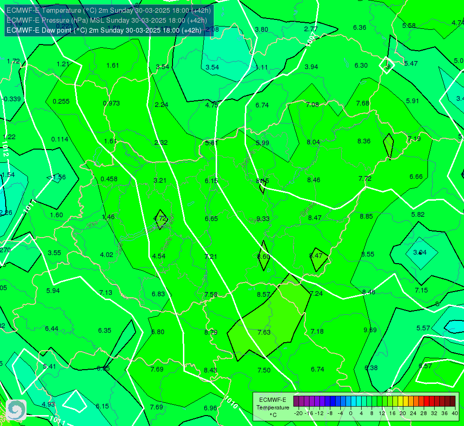This screenshot has width=464, height=426.
Task: Click the 7.08 temperature value
Action: coord(312,105)
